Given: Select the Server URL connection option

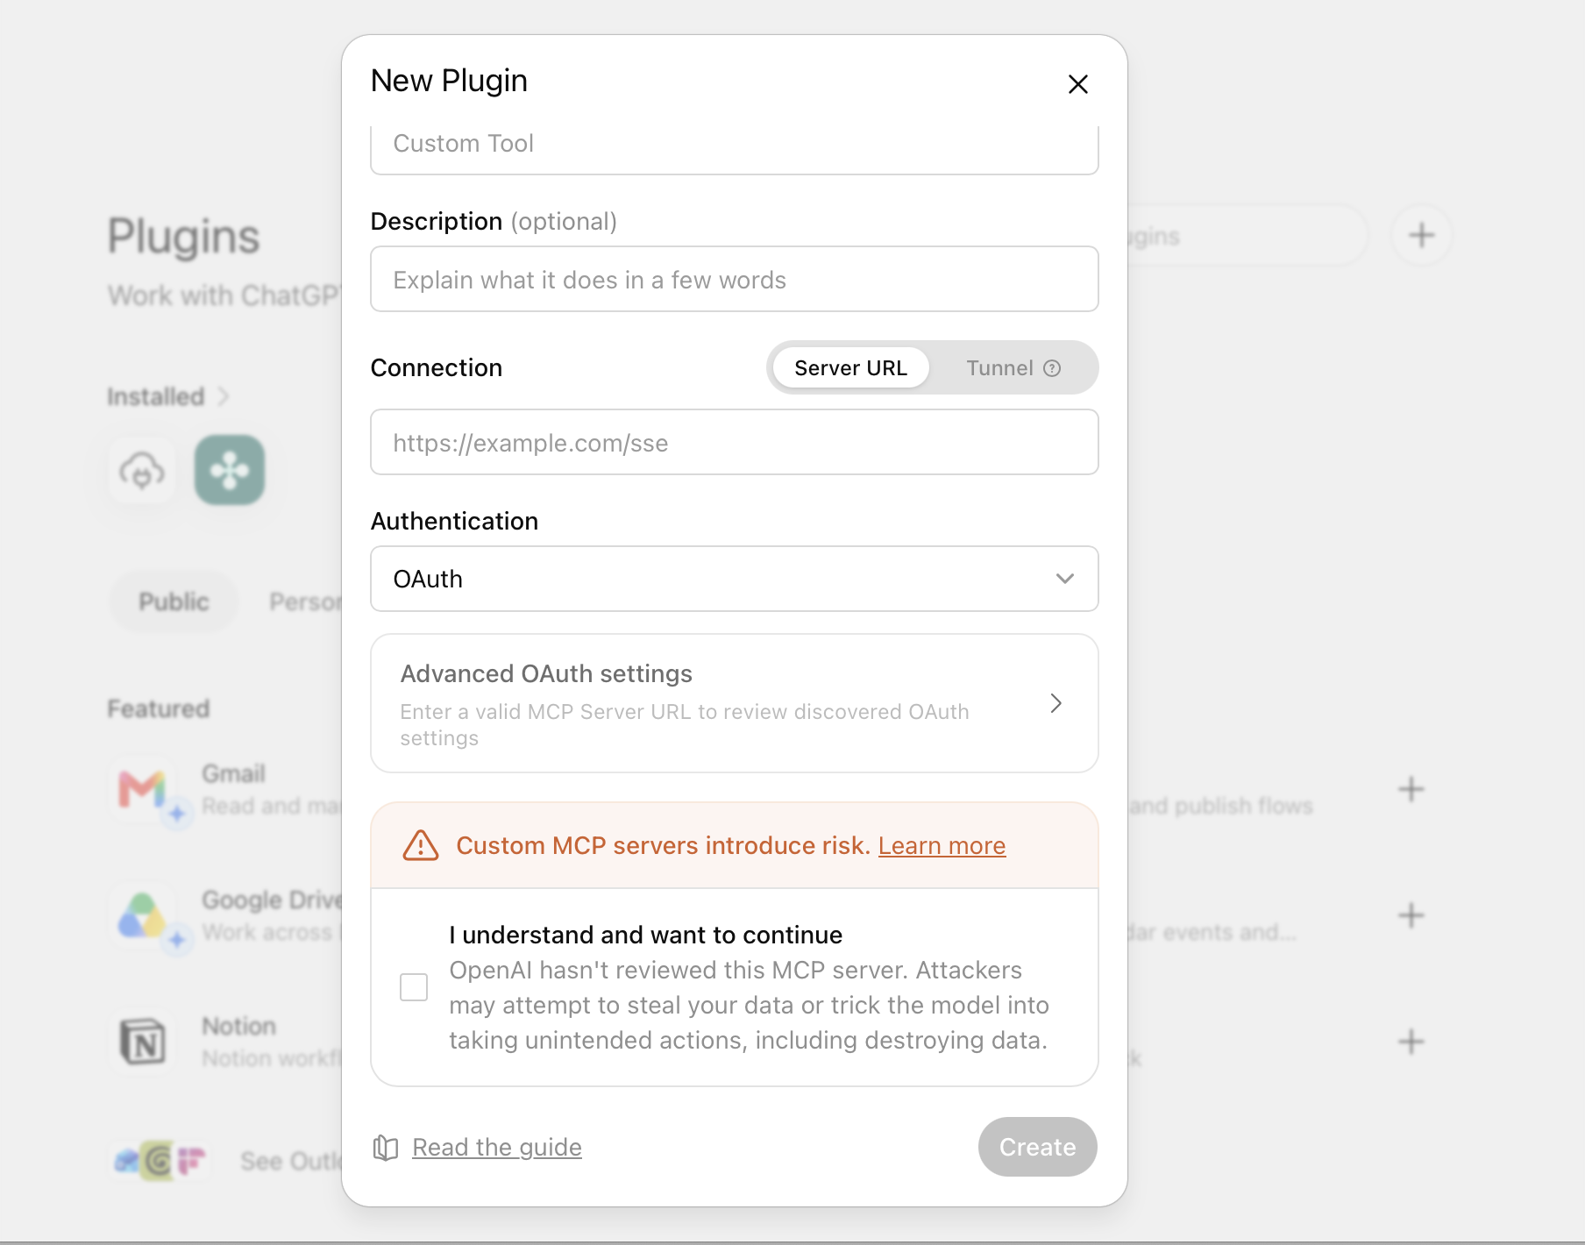Looking at the screenshot, I should [850, 368].
